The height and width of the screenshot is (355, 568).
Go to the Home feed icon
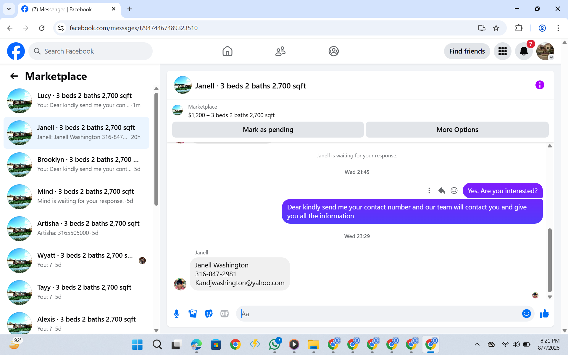click(x=227, y=51)
